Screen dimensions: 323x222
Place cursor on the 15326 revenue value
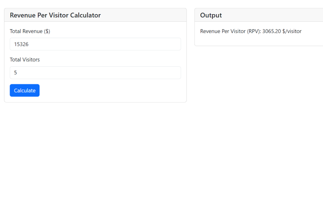pyautogui.click(x=21, y=44)
